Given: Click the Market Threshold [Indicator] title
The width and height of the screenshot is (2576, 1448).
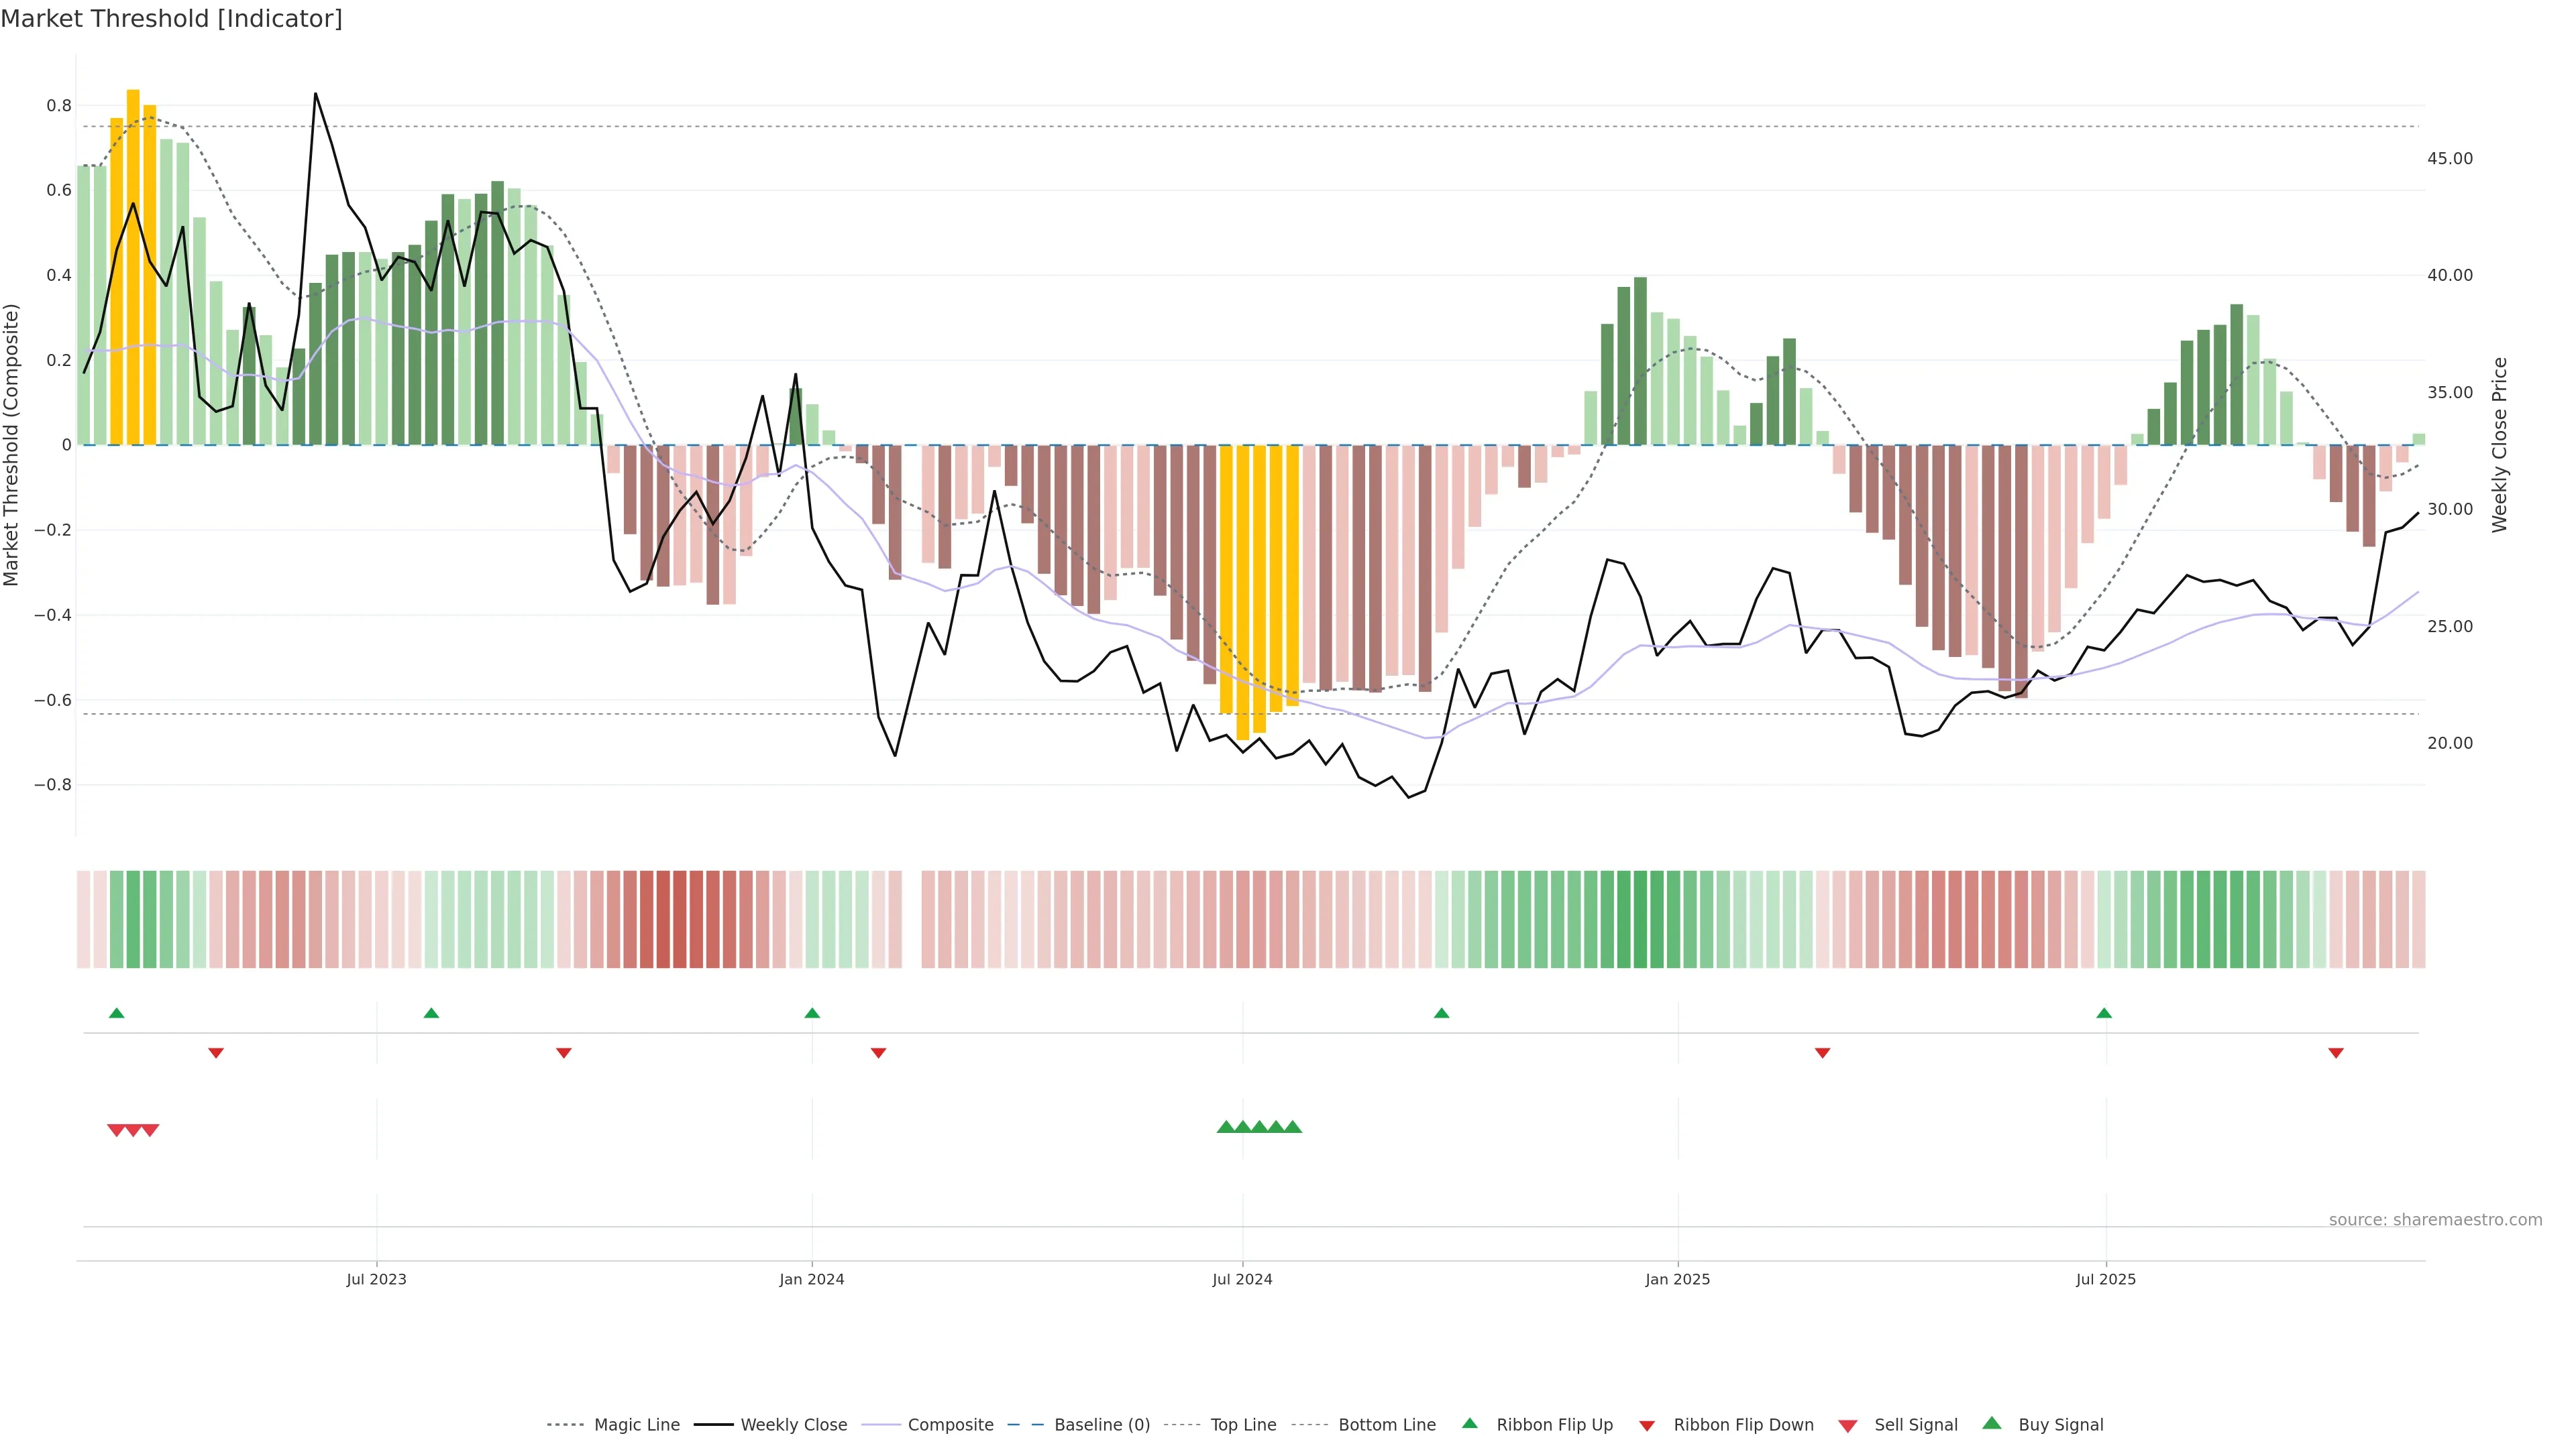Looking at the screenshot, I should (171, 19).
